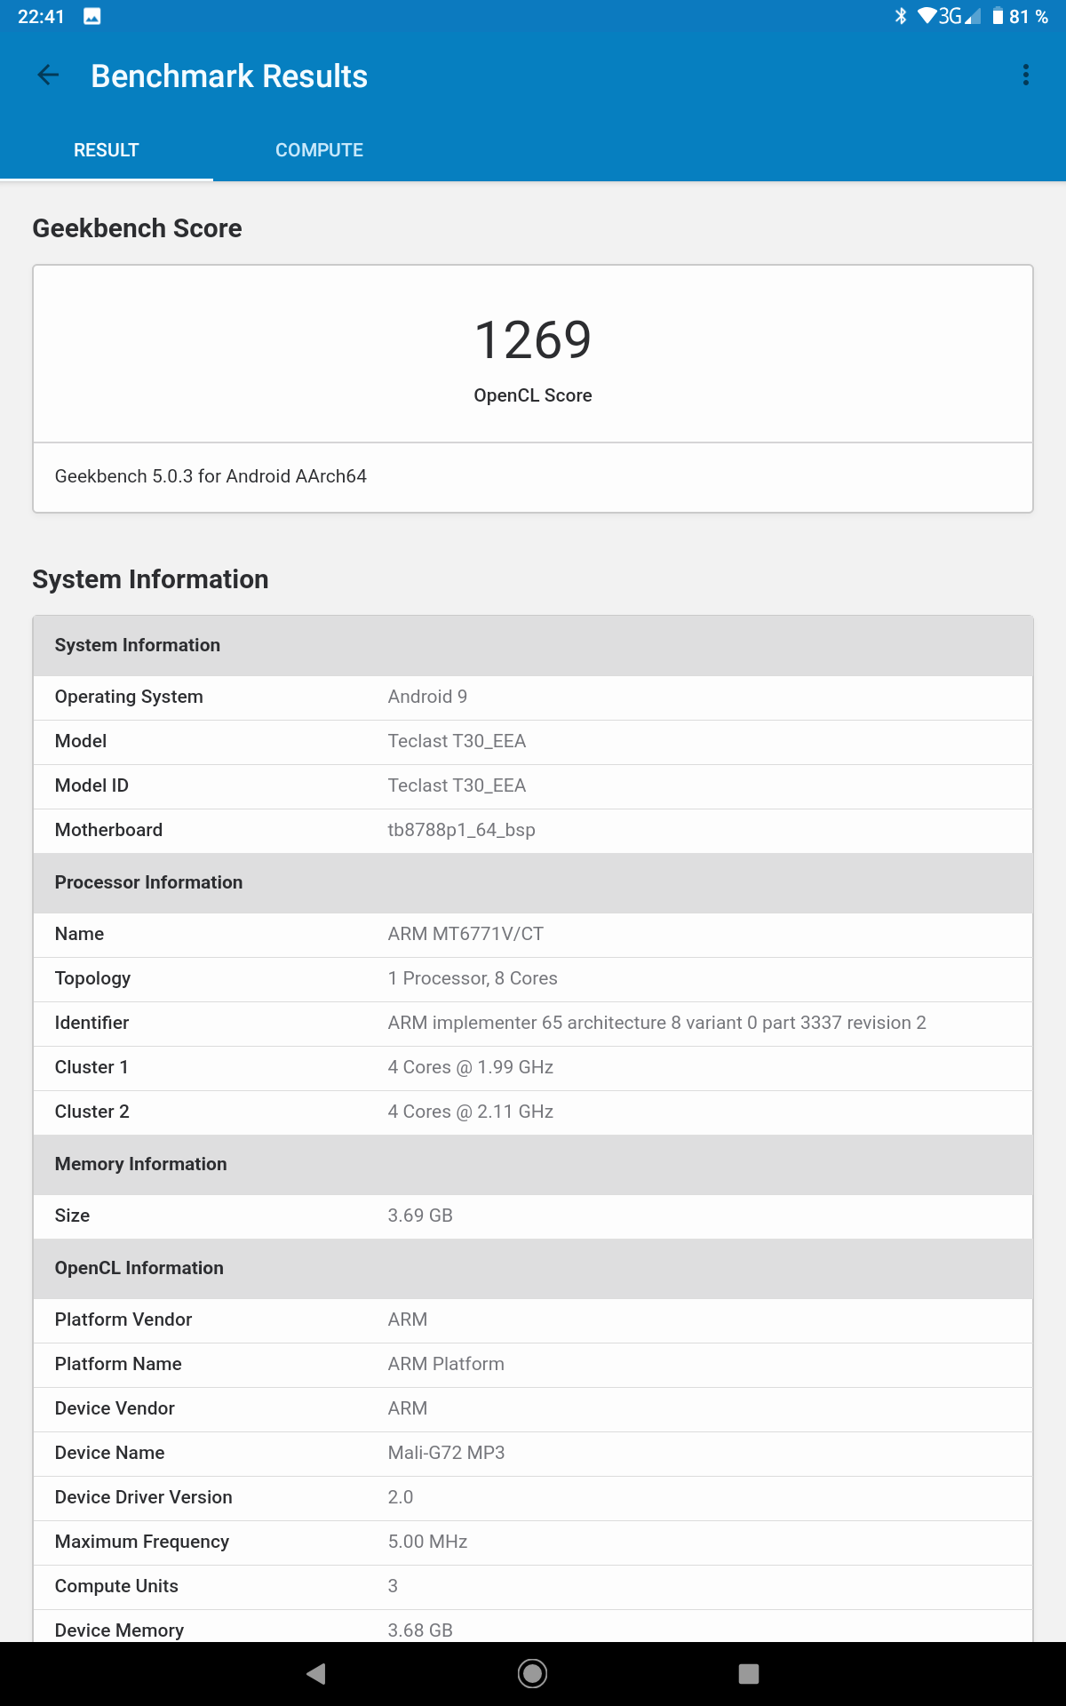This screenshot has width=1066, height=1706.
Task: Tap Geekbench 5.0.3 for Android AArch64 text
Action: 211,476
